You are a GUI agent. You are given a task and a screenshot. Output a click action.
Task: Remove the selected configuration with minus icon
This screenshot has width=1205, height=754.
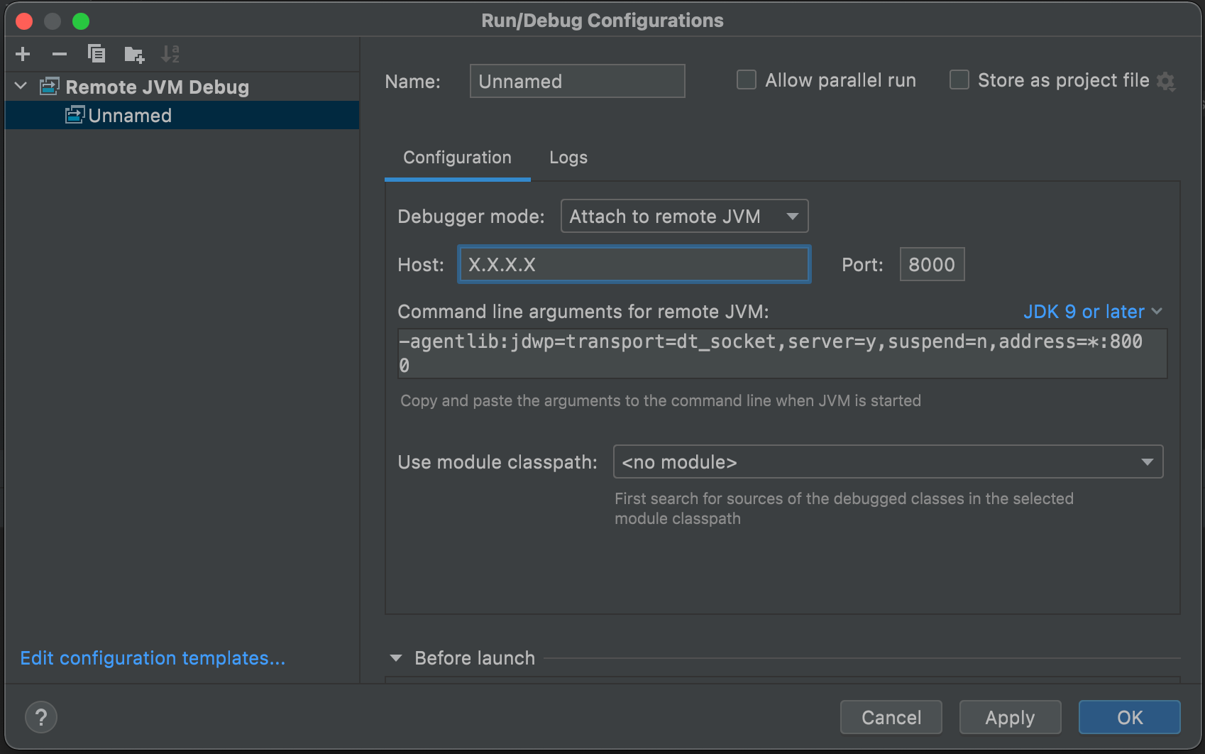pyautogui.click(x=60, y=54)
